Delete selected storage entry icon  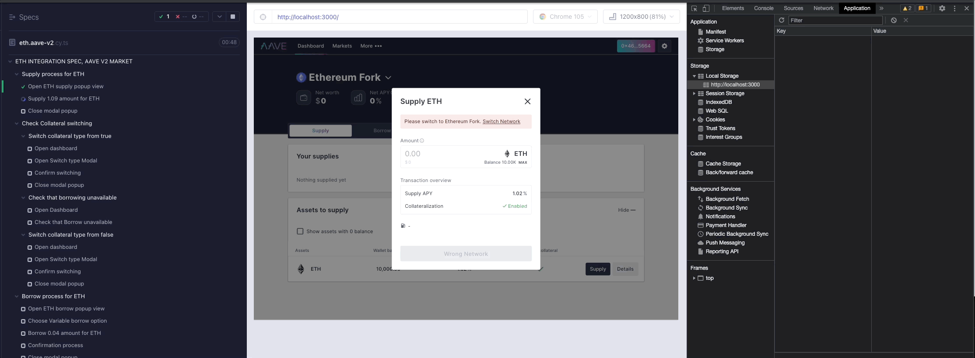point(906,20)
